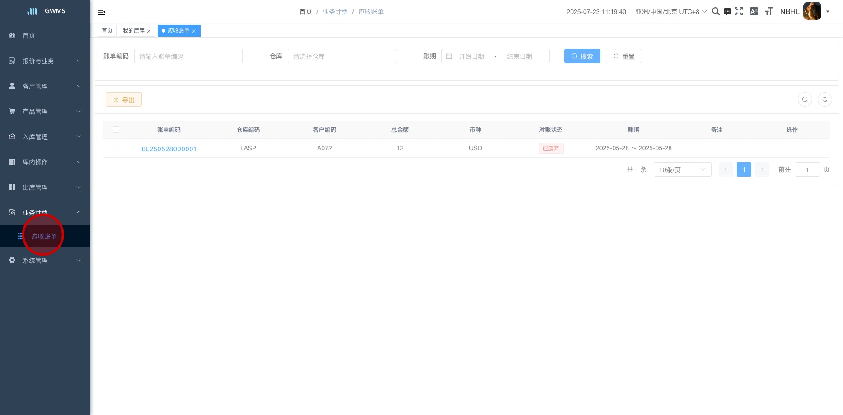This screenshot has width=843, height=415.
Task: Open the 10条/页 page size dropdown
Action: (x=682, y=170)
